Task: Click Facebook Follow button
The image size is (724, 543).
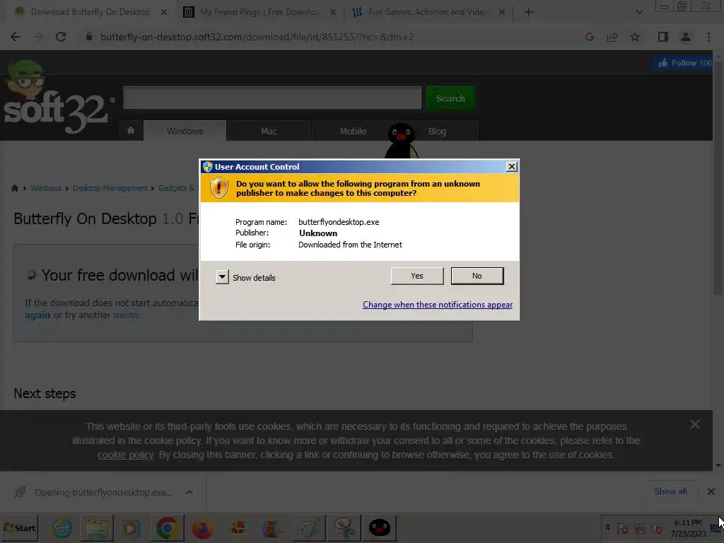Action: [x=684, y=63]
